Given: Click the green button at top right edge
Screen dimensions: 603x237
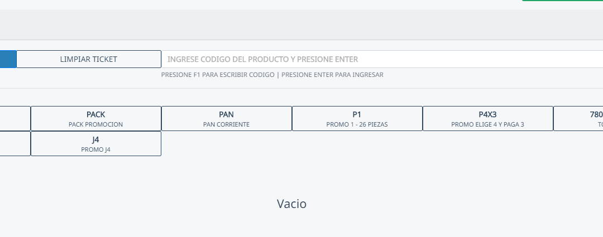Looking at the screenshot, I should (x=562, y=1).
